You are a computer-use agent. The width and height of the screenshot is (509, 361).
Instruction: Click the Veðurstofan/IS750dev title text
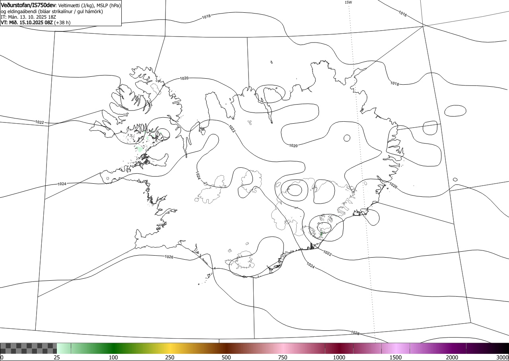[29, 5]
